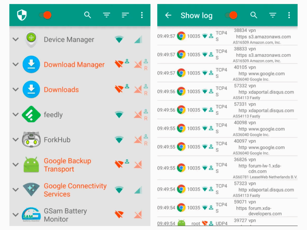
Task: Toggle logging switch in Show log
Action: [231, 15]
